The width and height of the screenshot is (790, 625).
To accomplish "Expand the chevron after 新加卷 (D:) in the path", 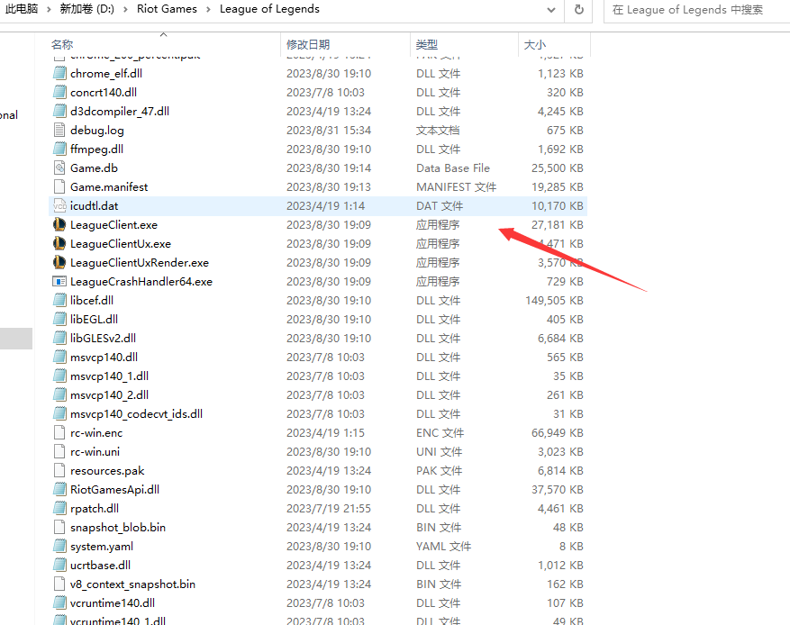I will point(125,10).
